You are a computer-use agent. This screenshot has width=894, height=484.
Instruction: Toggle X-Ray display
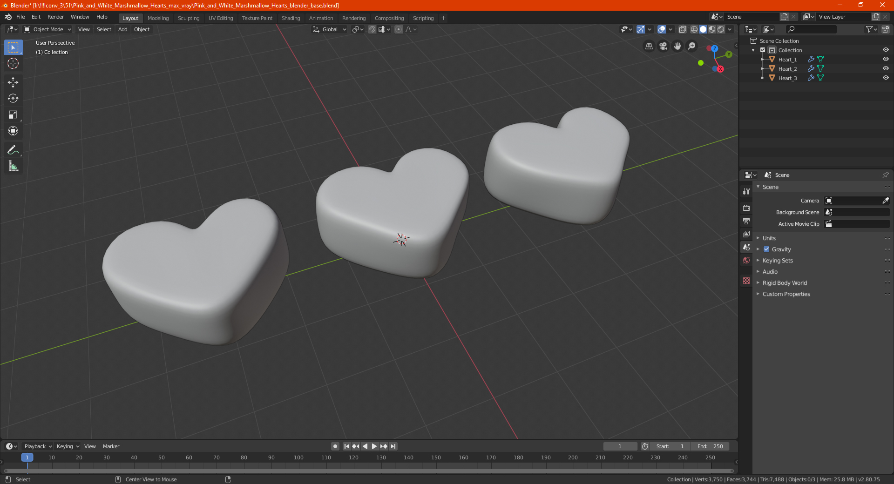(683, 29)
